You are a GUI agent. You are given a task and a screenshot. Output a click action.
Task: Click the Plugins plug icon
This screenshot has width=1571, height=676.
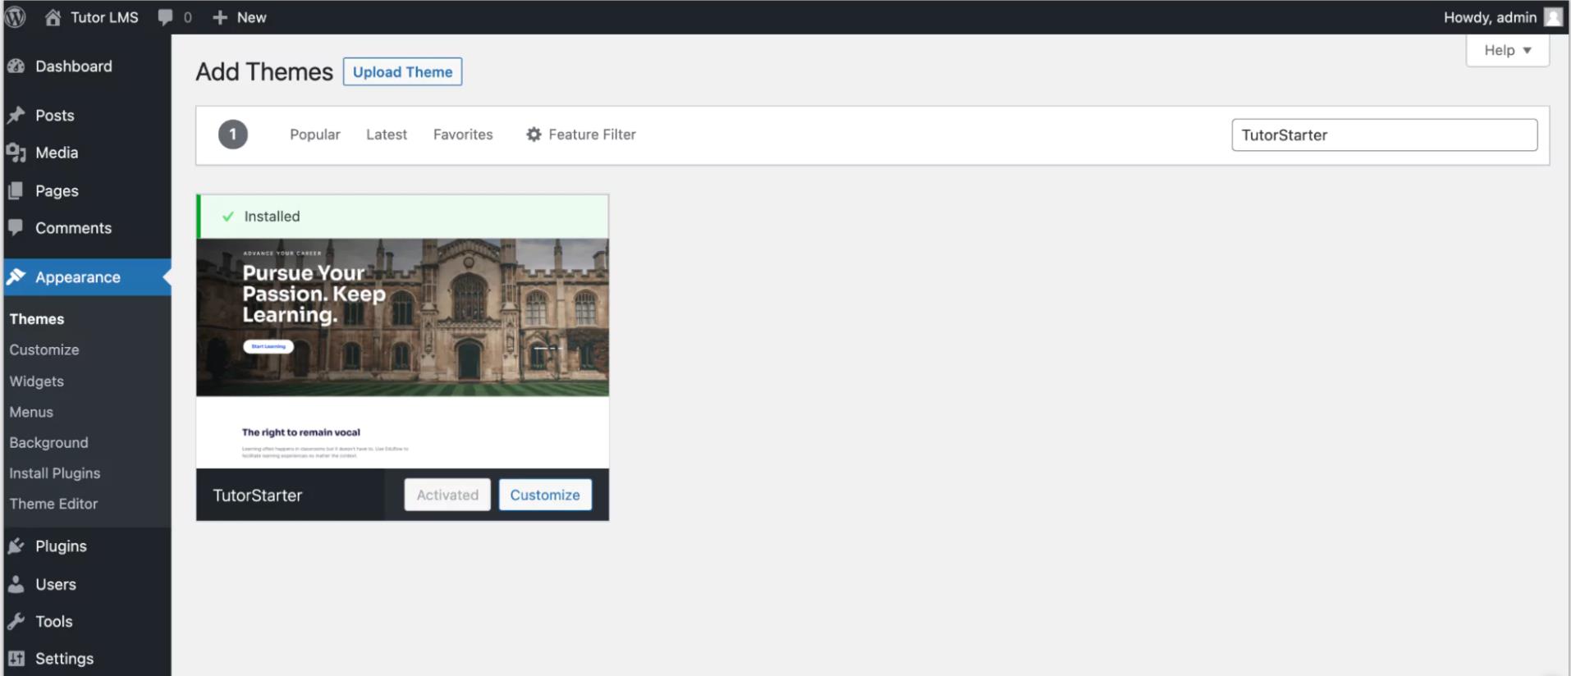pyautogui.click(x=16, y=546)
